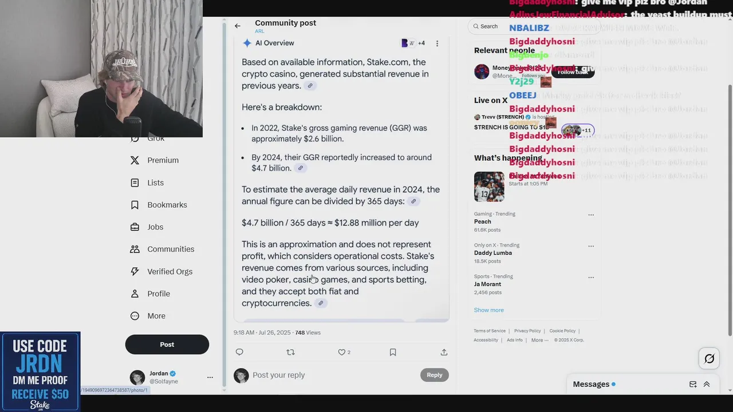The image size is (733, 412).
Task: Click the 748 Views count
Action: point(308,332)
